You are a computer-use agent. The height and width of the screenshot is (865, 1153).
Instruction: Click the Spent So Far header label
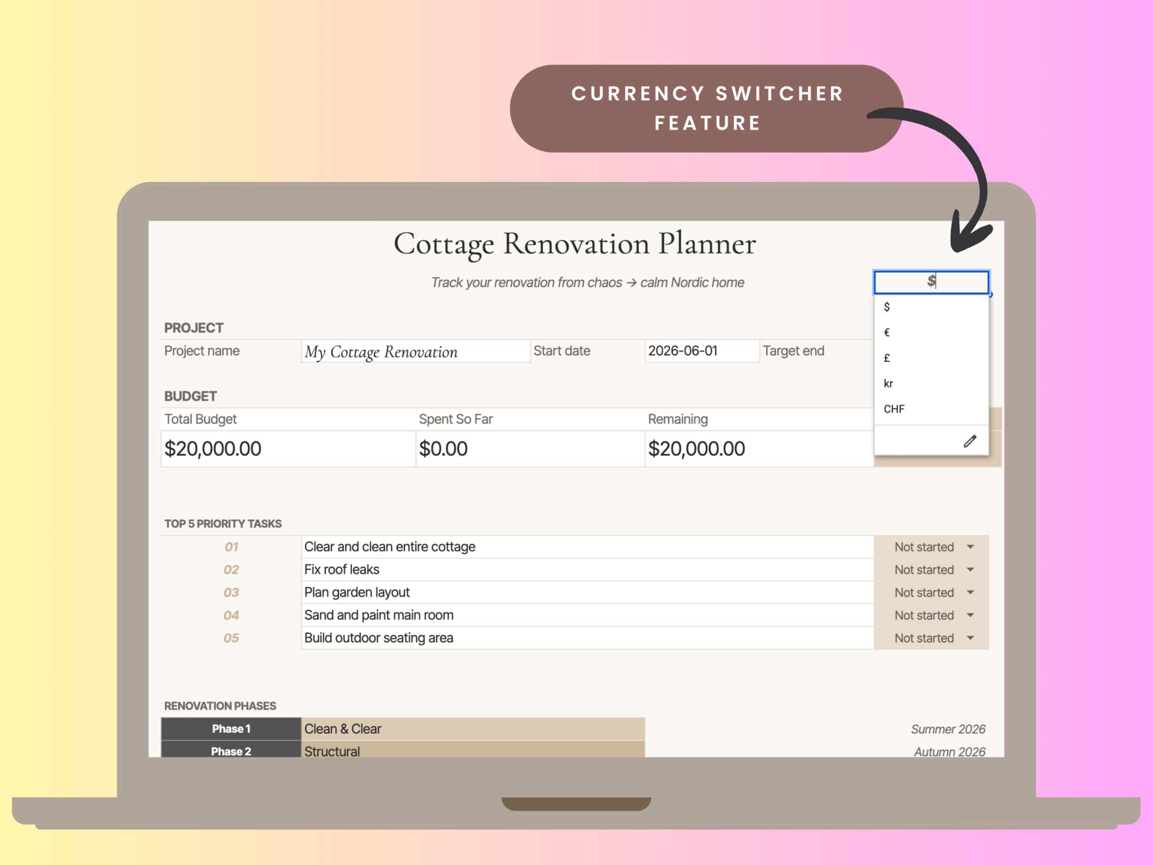[x=456, y=419]
